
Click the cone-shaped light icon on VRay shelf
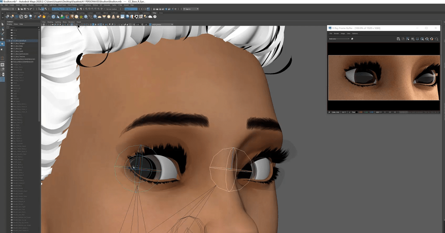click(x=114, y=17)
